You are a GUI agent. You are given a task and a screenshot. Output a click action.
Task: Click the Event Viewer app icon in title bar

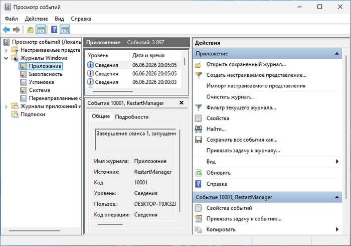click(x=8, y=7)
